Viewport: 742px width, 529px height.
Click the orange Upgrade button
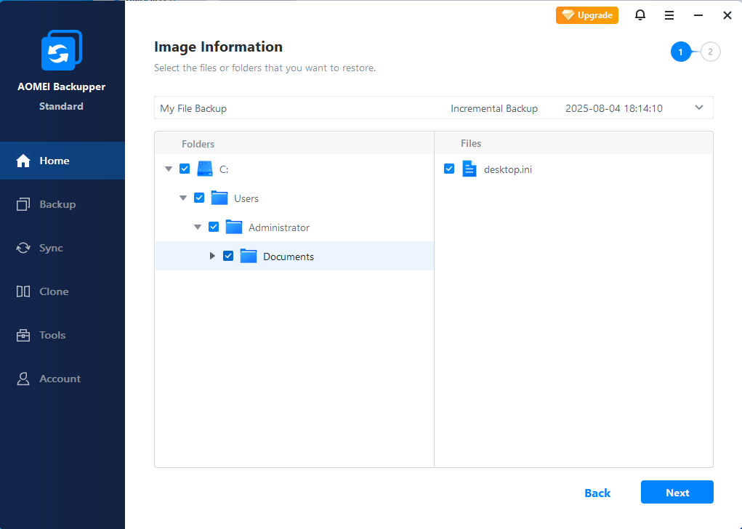(587, 15)
